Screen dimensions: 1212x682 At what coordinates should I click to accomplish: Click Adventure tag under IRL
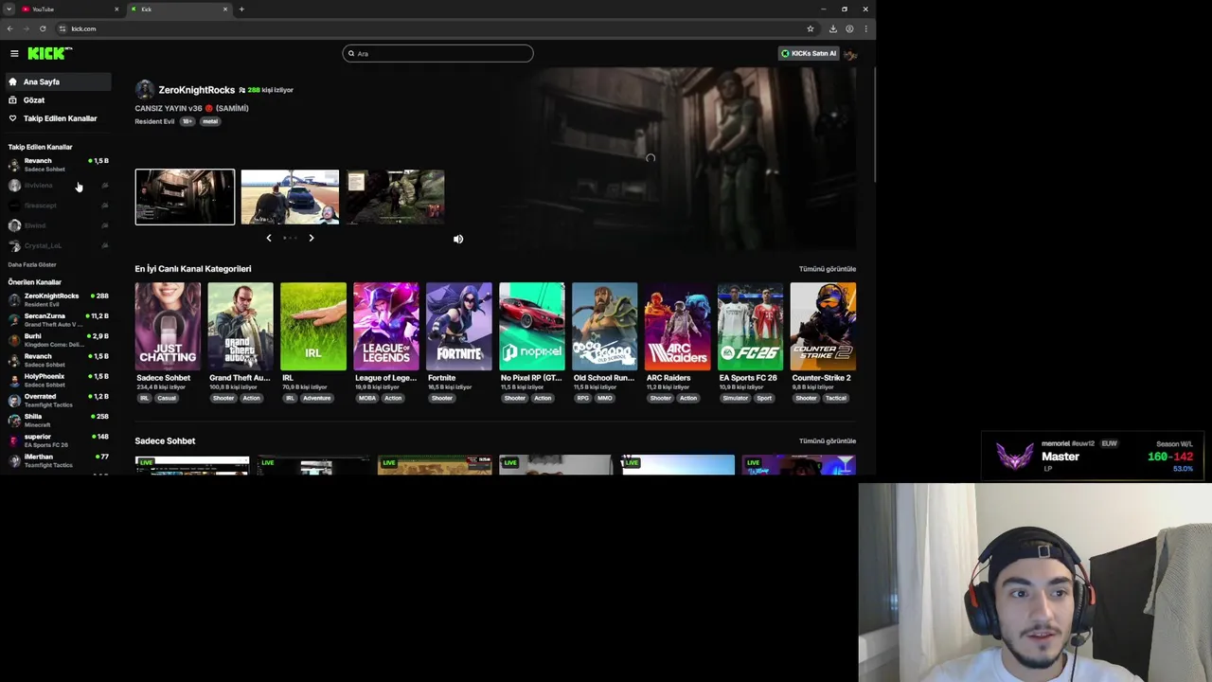[317, 398]
